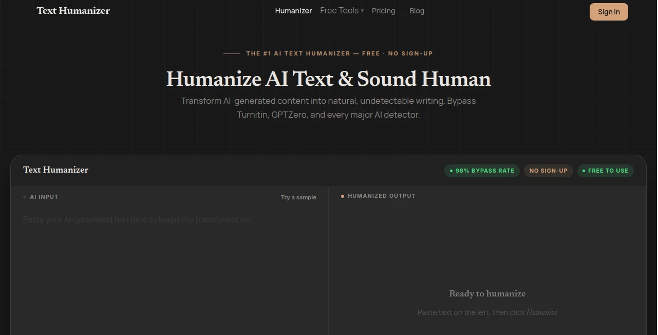This screenshot has height=335, width=658.
Task: Click the 'Paste text on the left' hint
Action: click(487, 312)
